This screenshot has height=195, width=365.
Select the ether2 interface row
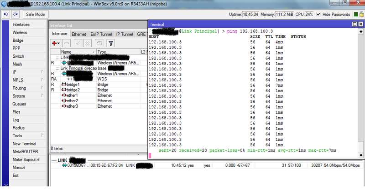tap(99, 100)
